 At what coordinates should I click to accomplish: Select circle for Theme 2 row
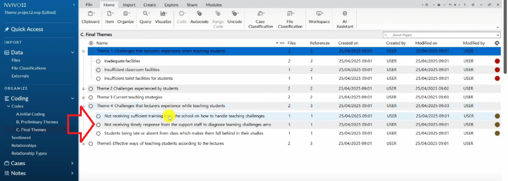(91, 88)
